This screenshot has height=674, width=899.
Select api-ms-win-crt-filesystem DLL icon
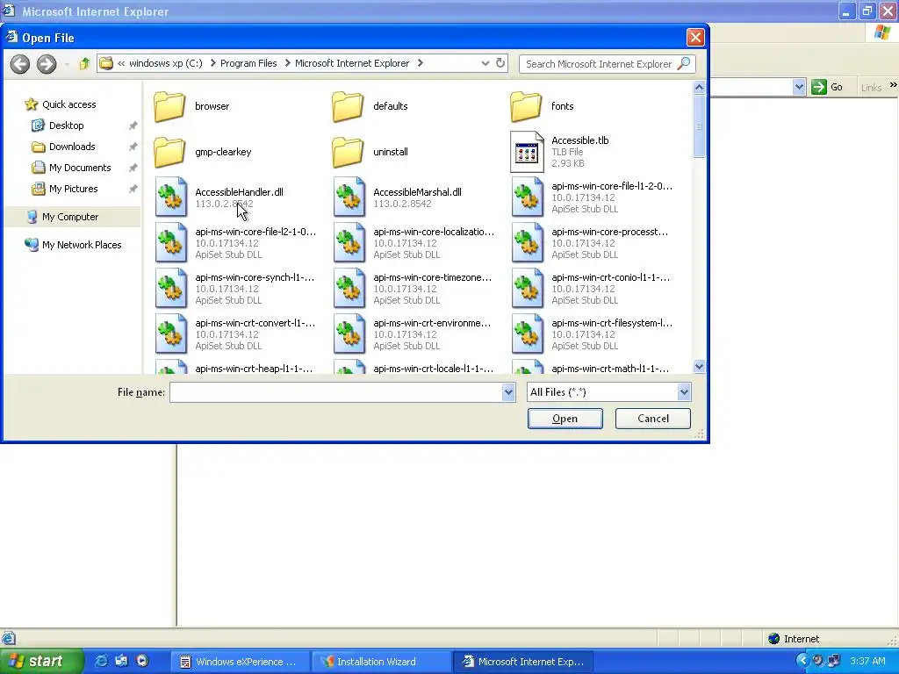528,334
